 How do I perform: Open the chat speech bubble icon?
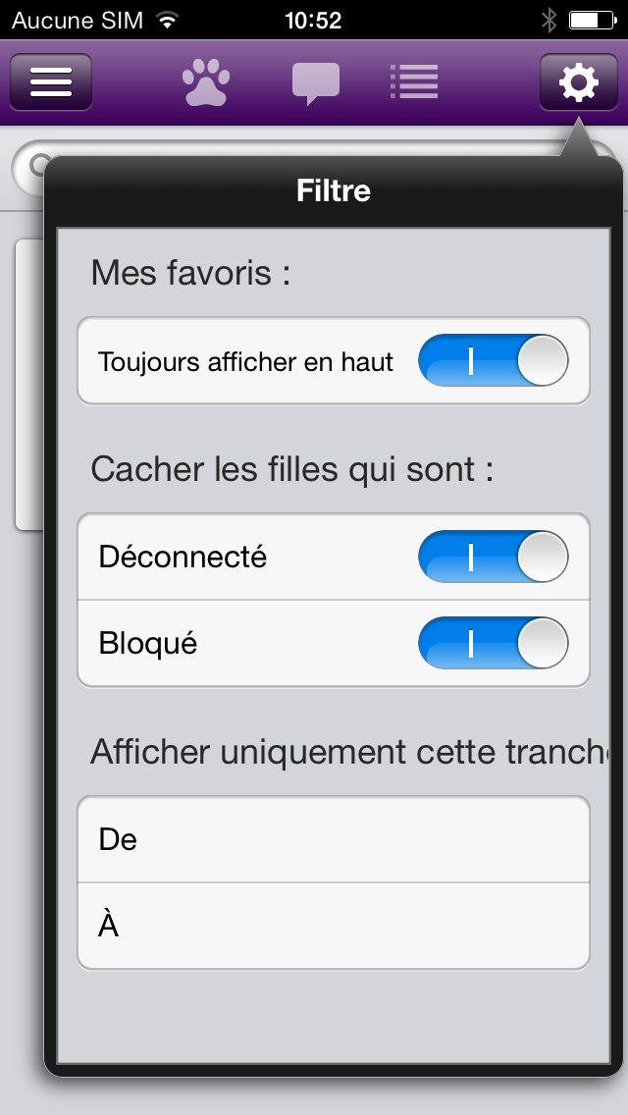tap(316, 83)
